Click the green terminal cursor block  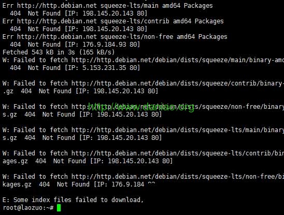point(59,208)
